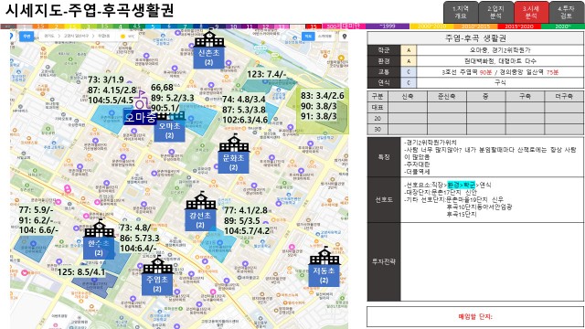Click the 83: 3.4/2.6 price label

pyautogui.click(x=323, y=95)
